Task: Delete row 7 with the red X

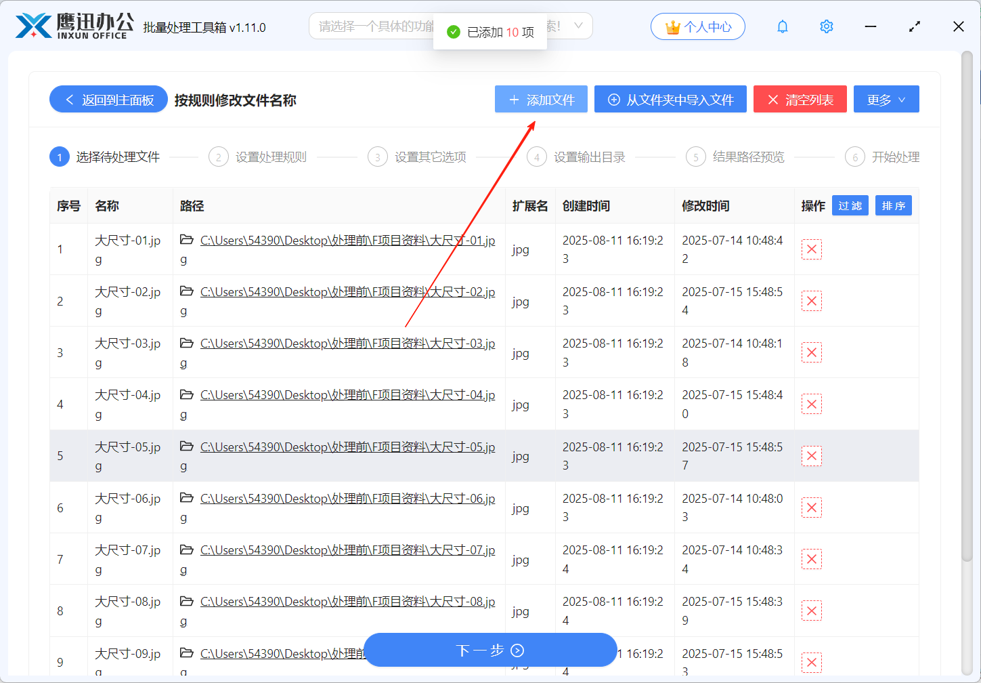Action: pyautogui.click(x=812, y=559)
